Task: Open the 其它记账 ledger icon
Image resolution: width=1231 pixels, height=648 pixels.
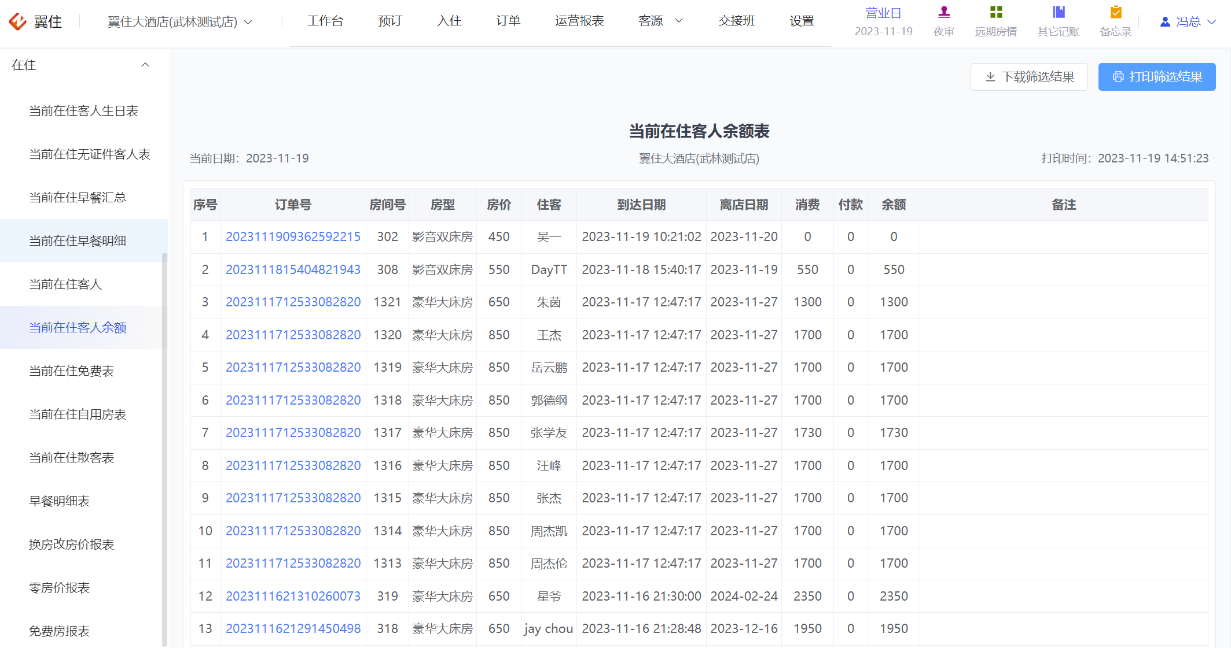Action: [1059, 12]
